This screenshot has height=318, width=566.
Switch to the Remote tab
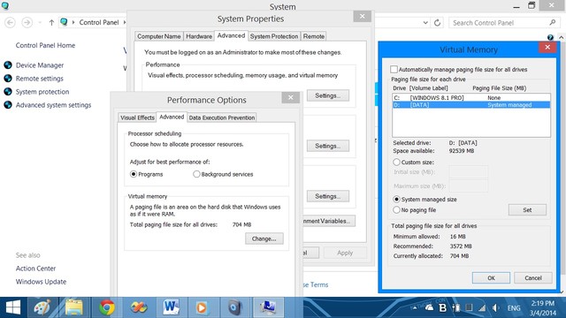[314, 36]
